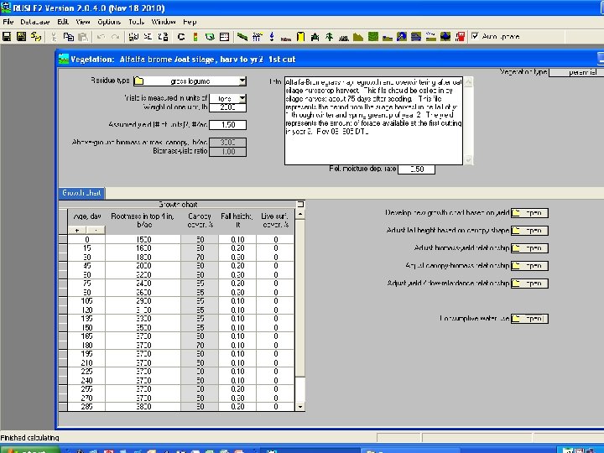Viewport: 604px width, 453px height.
Task: Click inside the Info text box
Action: 373,121
